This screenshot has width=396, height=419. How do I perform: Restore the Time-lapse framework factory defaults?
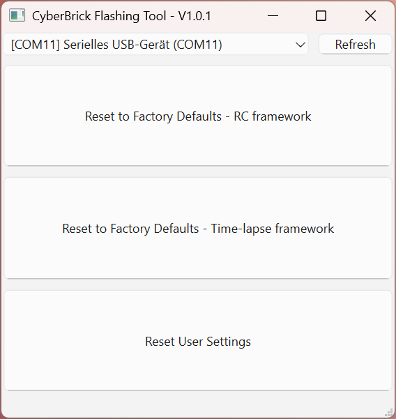198,229
